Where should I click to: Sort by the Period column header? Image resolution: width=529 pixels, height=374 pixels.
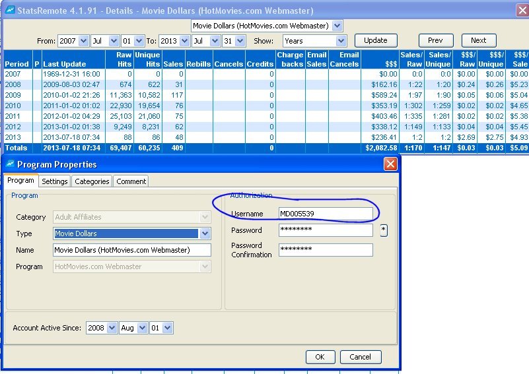tap(17, 59)
